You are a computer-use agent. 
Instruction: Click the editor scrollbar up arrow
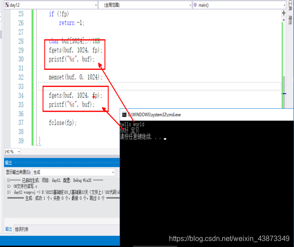pos(284,19)
